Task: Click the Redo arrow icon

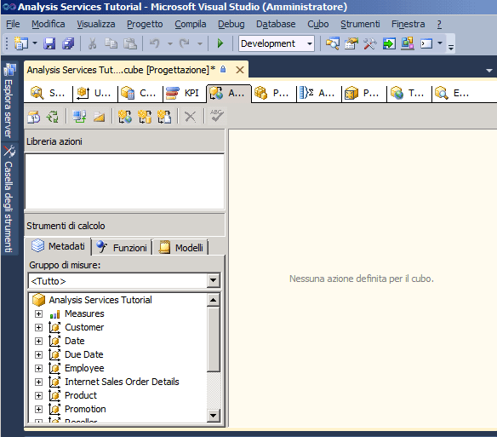Action: pyautogui.click(x=184, y=43)
